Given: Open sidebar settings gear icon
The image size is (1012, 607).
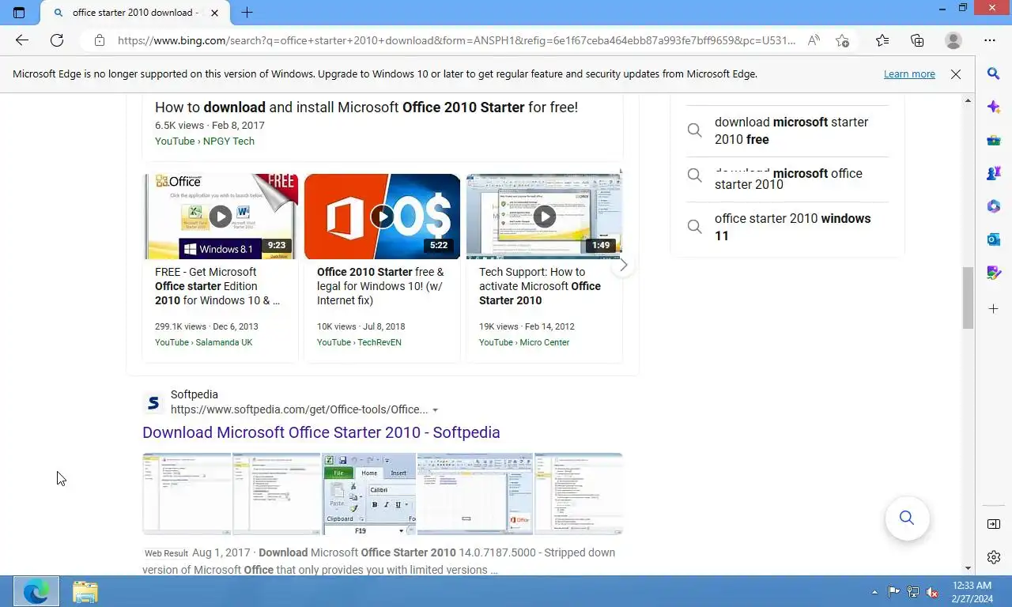Looking at the screenshot, I should (994, 557).
